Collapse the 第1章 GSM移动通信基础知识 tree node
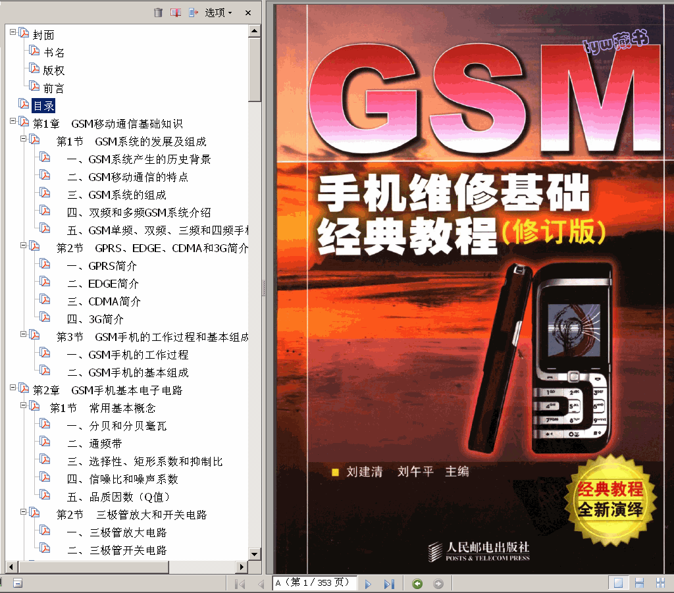The width and height of the screenshot is (674, 593). [x=13, y=121]
